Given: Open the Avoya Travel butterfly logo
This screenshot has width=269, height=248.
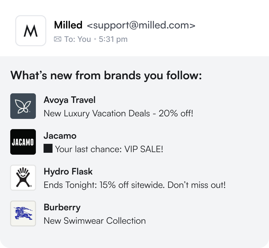Looking at the screenshot, I should (x=23, y=106).
